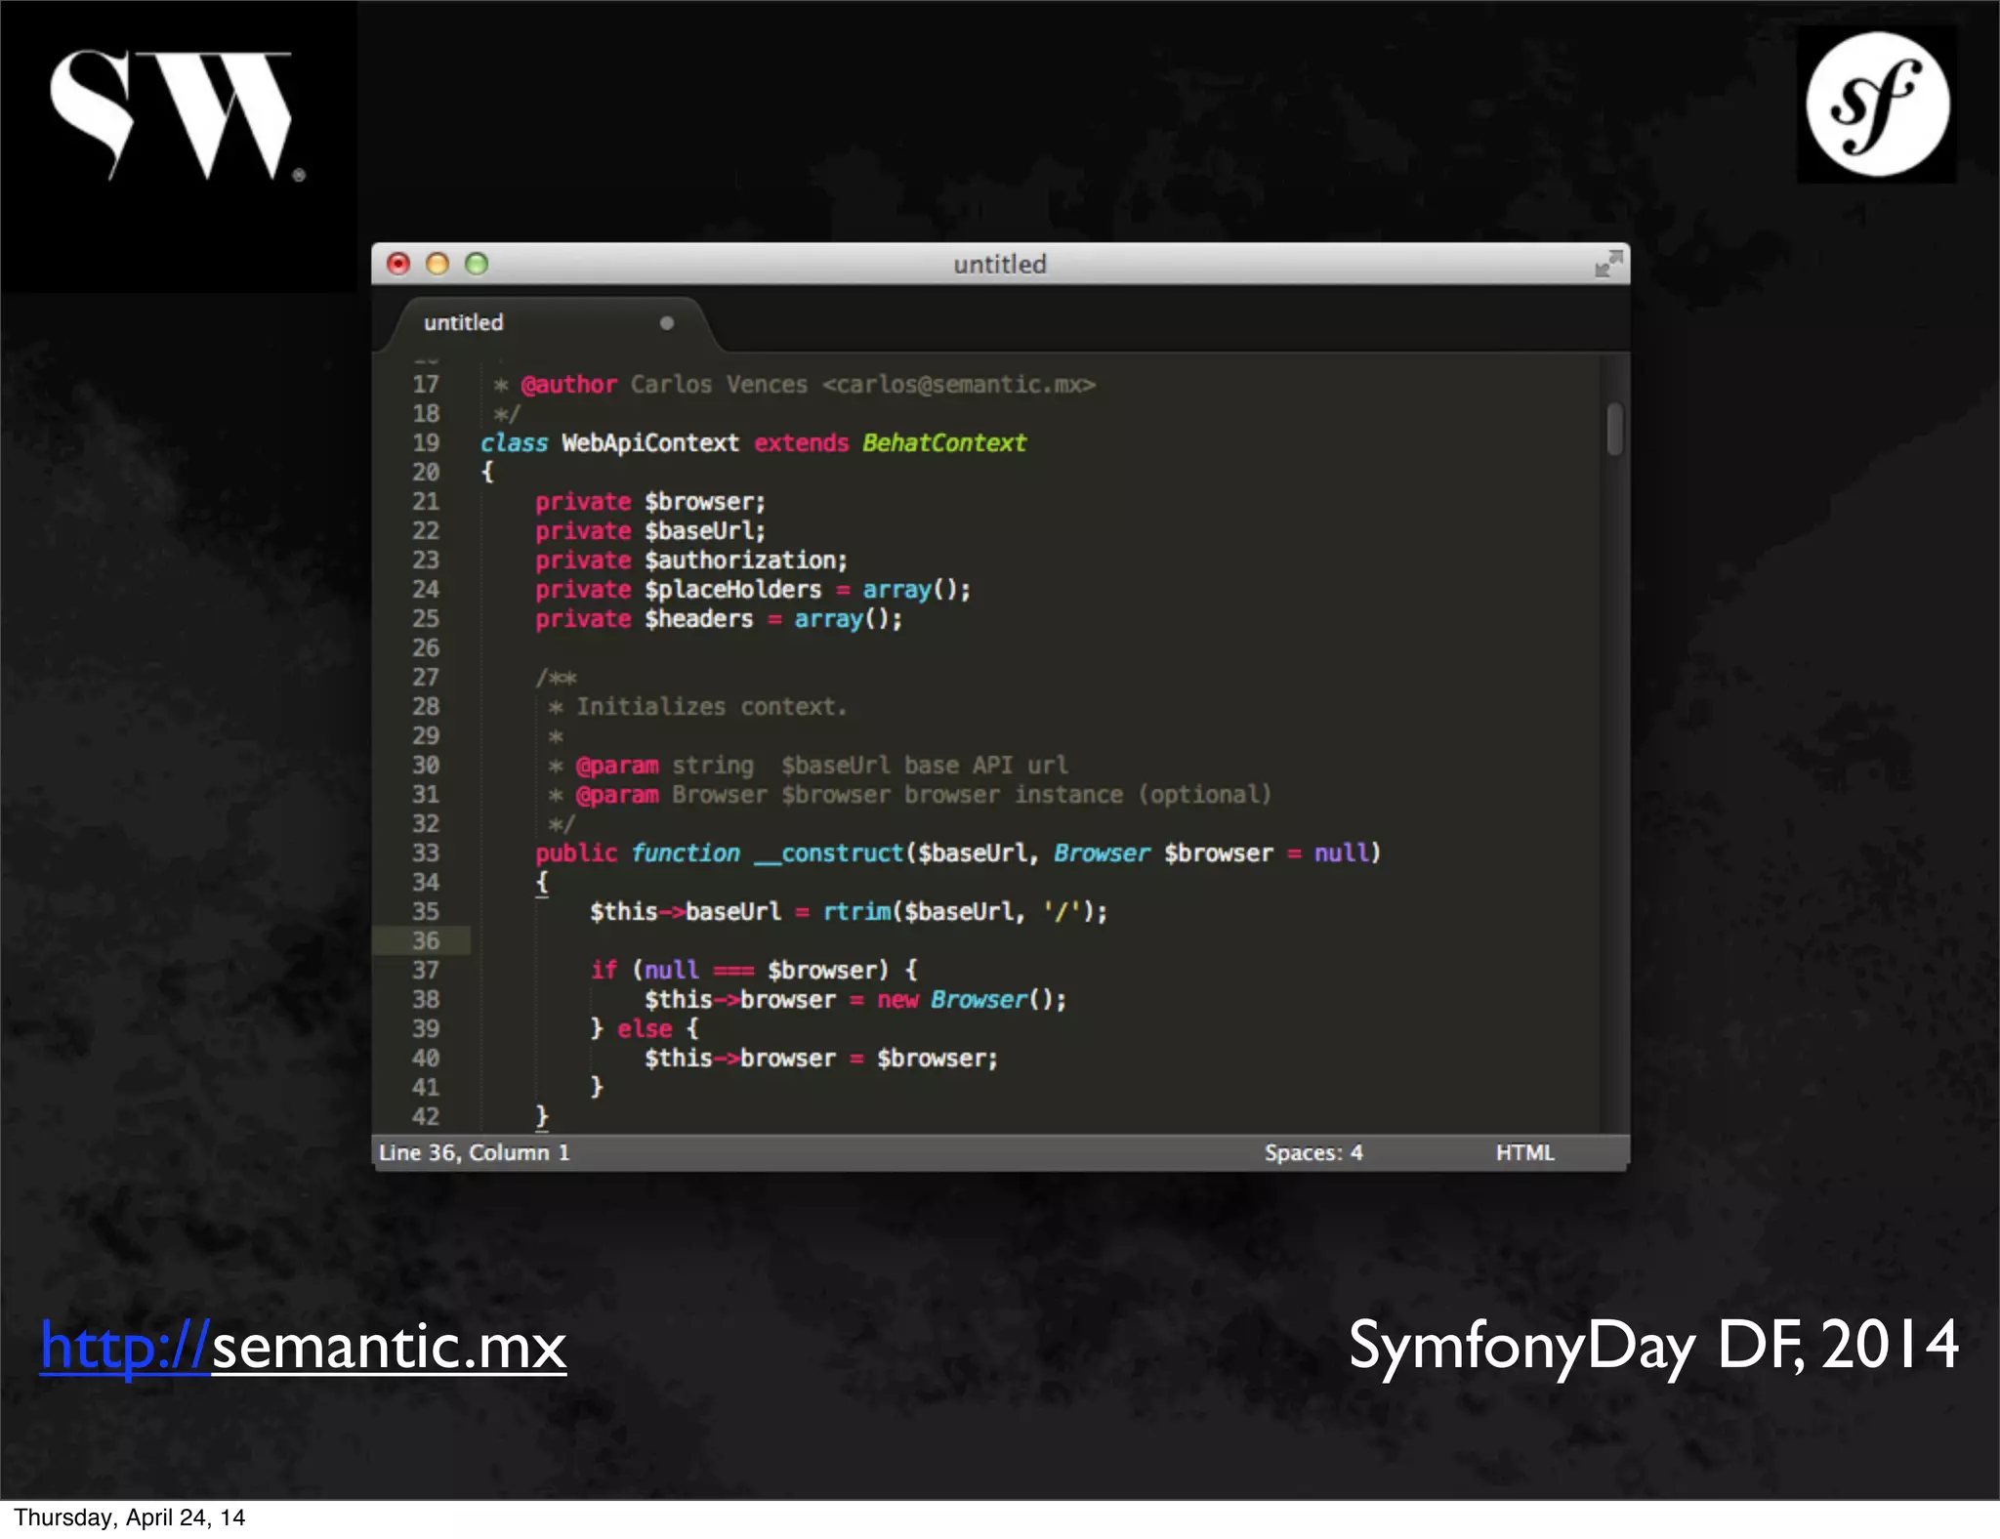Click the 'new Browser();' statement

pyautogui.click(x=972, y=999)
